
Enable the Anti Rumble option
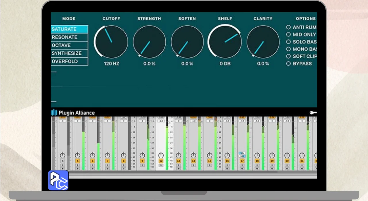click(288, 27)
